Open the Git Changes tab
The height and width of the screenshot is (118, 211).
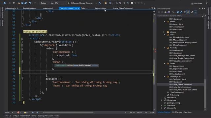pyautogui.click(x=177, y=112)
